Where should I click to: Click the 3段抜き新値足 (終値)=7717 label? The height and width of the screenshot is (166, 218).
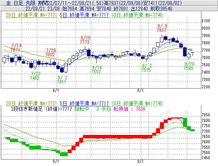click(x=42, y=109)
